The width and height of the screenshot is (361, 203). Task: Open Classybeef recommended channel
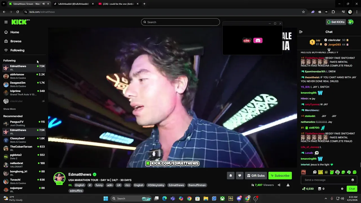click(24, 140)
